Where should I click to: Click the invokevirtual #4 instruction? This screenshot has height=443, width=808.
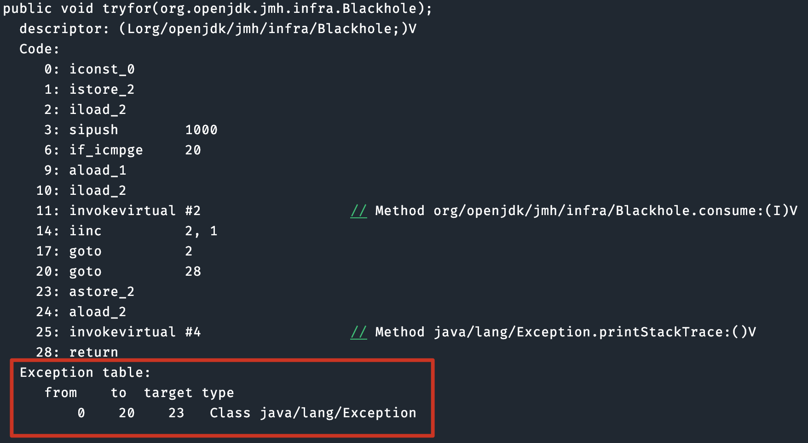tap(135, 332)
